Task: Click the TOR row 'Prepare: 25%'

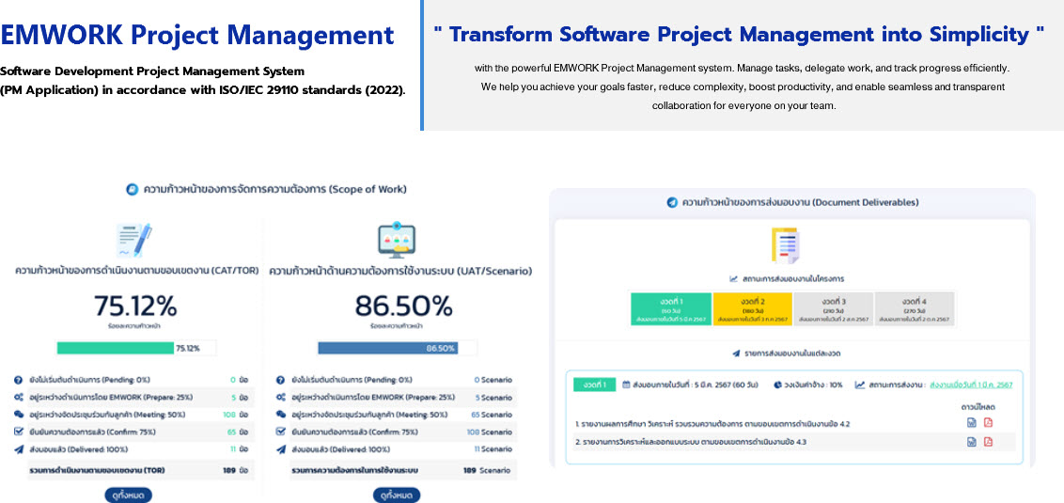Action: [133, 397]
